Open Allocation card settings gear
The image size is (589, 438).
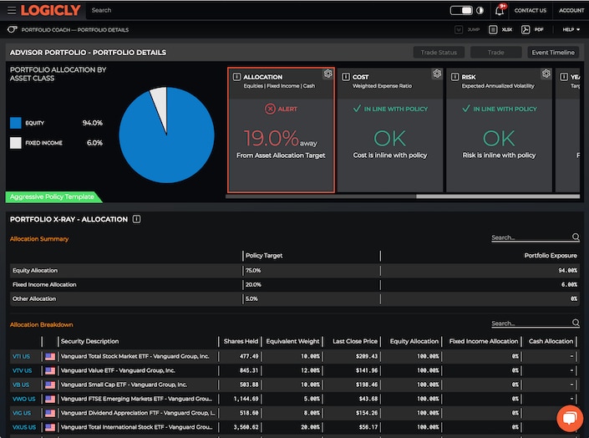[x=328, y=74]
